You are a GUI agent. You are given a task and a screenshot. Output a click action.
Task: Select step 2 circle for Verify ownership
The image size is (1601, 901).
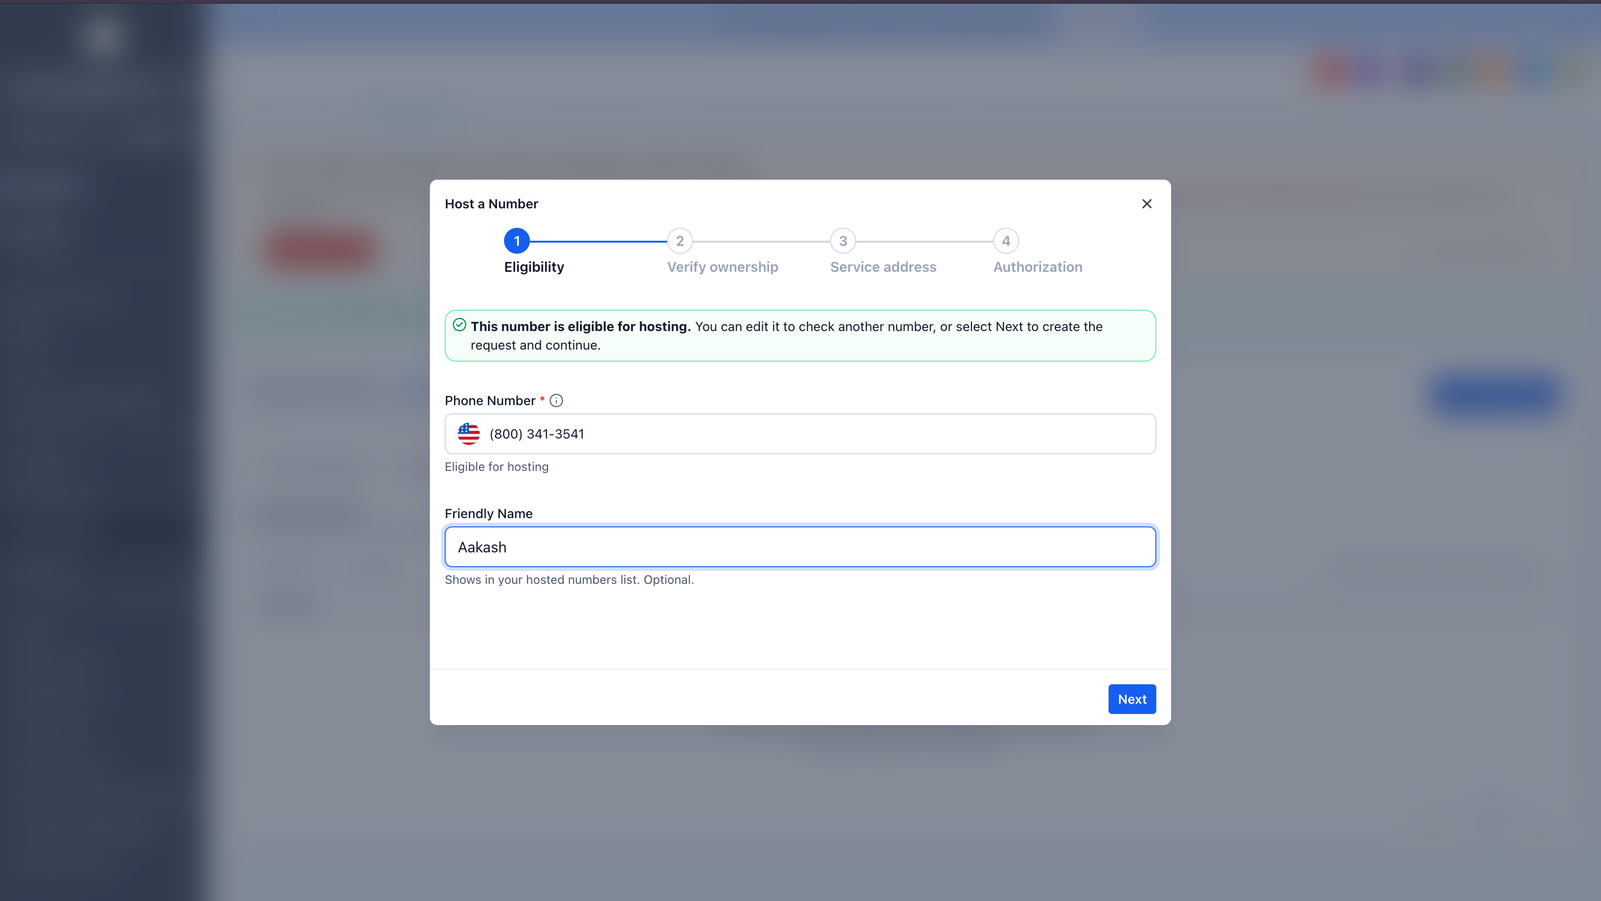[680, 241]
